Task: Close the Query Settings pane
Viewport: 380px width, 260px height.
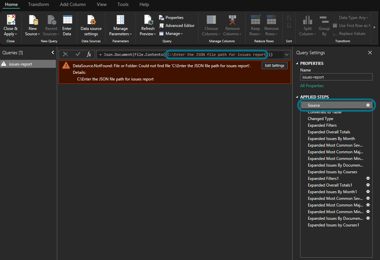Action: click(370, 53)
